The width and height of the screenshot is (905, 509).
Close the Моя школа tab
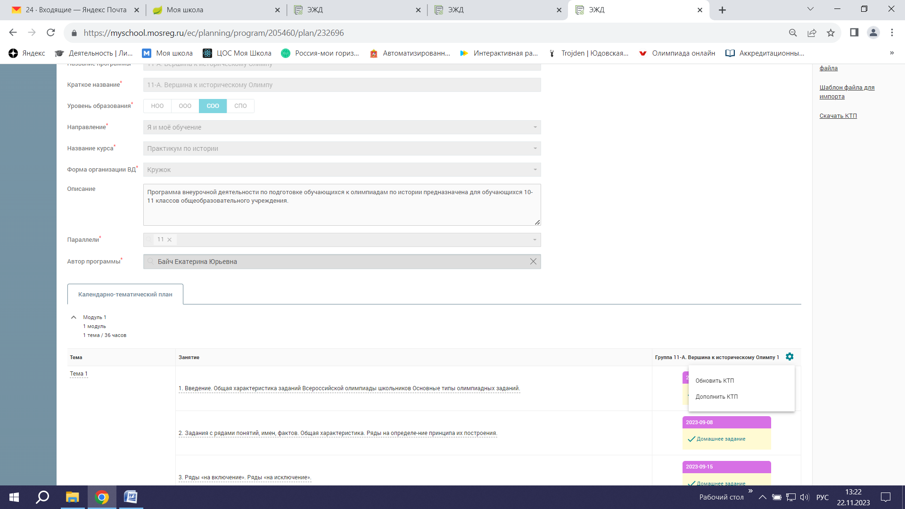point(277,10)
